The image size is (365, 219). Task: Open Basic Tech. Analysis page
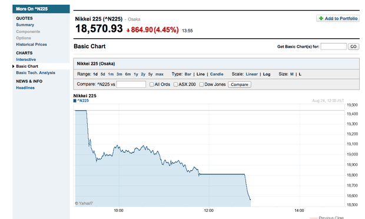35,73
